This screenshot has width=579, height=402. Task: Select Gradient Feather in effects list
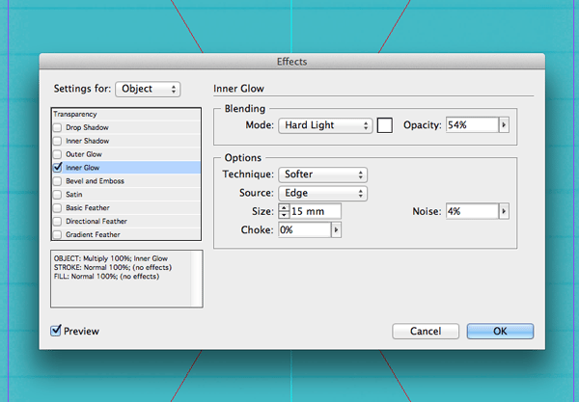(94, 234)
